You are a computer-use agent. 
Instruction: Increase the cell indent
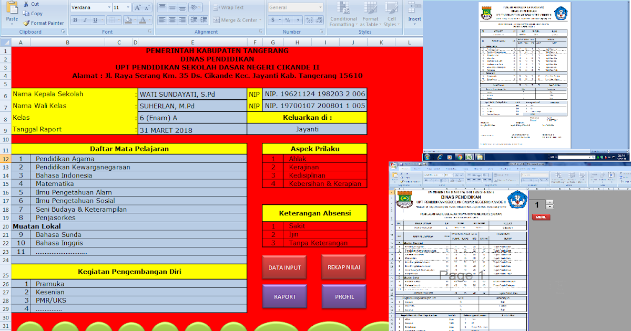coord(202,20)
